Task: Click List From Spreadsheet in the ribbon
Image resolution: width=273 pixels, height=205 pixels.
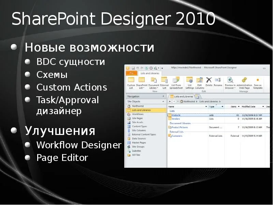Action: coord(176,83)
